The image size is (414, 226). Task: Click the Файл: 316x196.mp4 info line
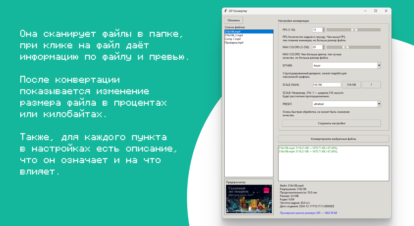point(292,186)
